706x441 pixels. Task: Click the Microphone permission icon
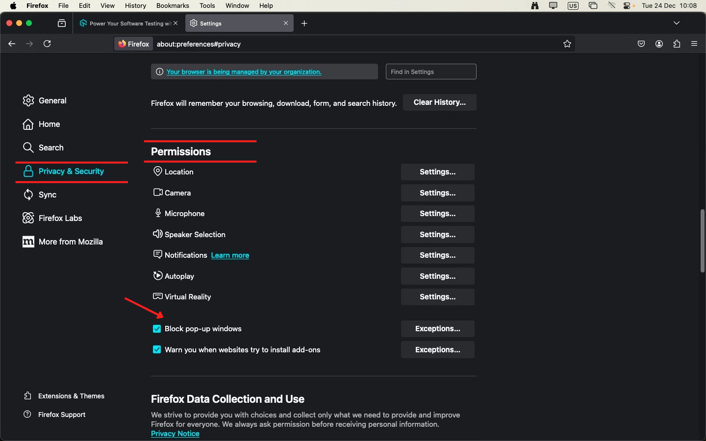tap(157, 213)
